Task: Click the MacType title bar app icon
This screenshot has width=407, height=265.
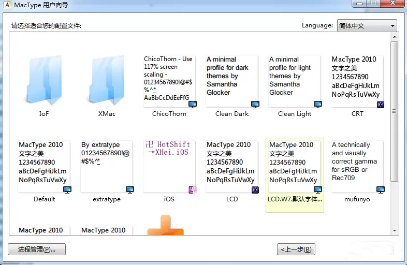Action: click(x=7, y=5)
